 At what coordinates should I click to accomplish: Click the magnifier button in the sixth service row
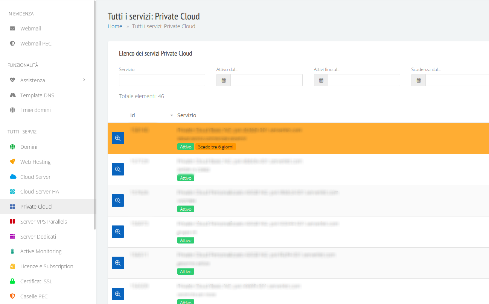tap(118, 294)
